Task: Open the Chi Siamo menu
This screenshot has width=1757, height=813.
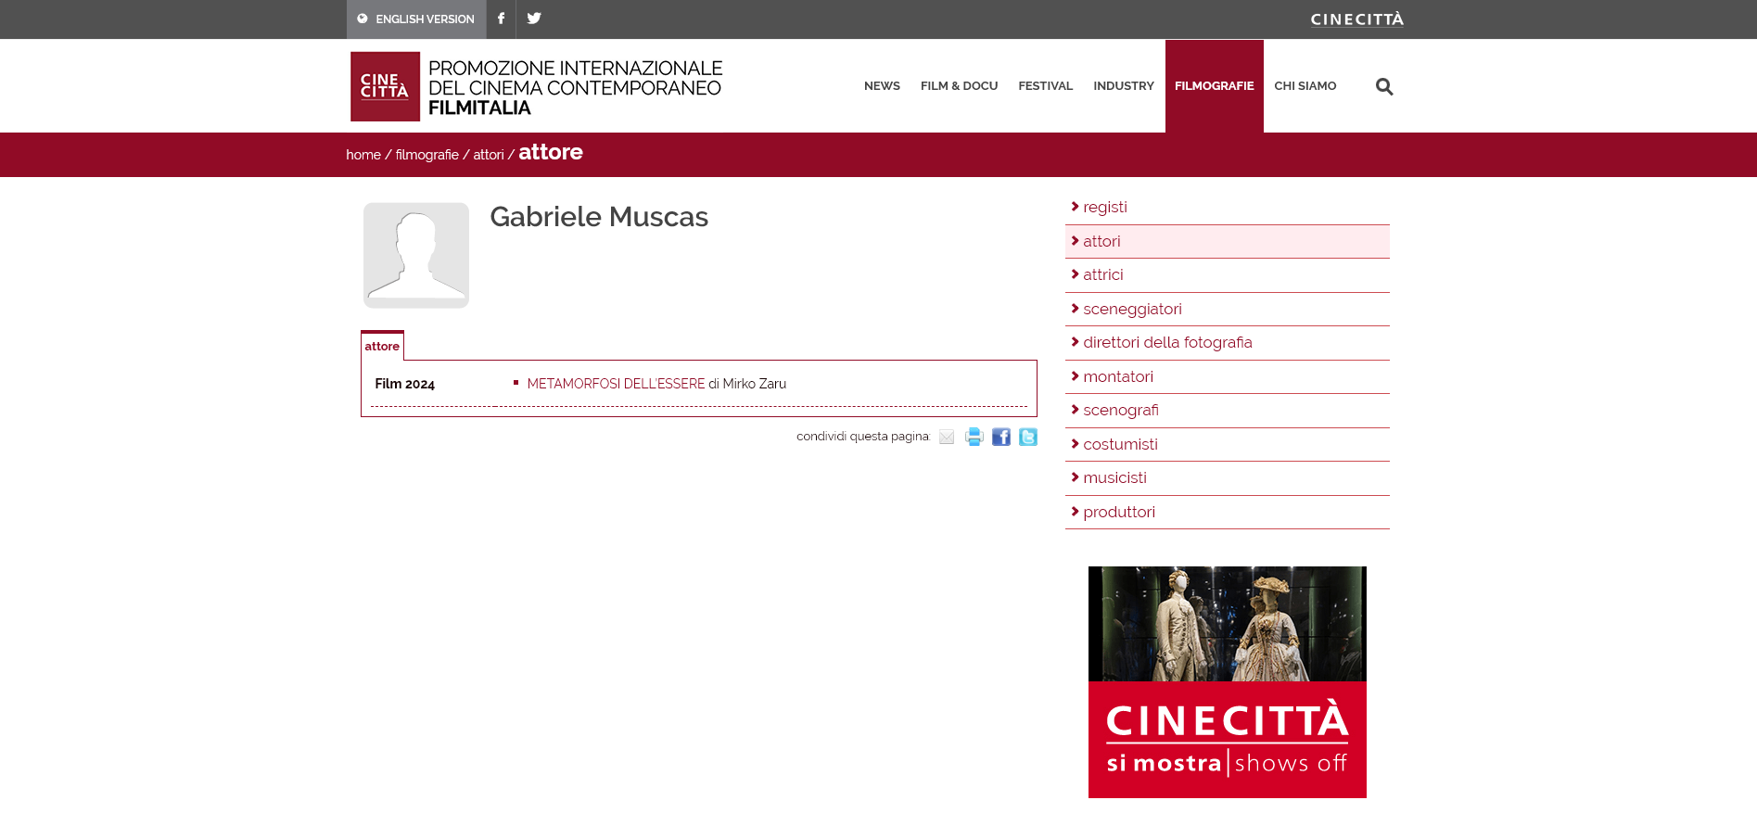Action: (x=1305, y=86)
